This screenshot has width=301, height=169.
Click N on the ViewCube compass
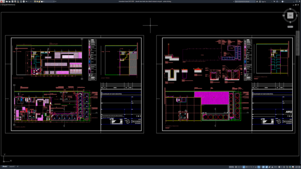pyautogui.click(x=290, y=9)
